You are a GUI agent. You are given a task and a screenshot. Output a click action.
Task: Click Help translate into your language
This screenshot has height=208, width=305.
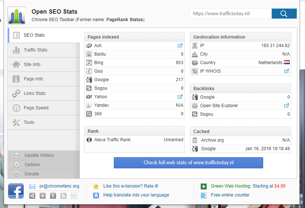coord(136,195)
